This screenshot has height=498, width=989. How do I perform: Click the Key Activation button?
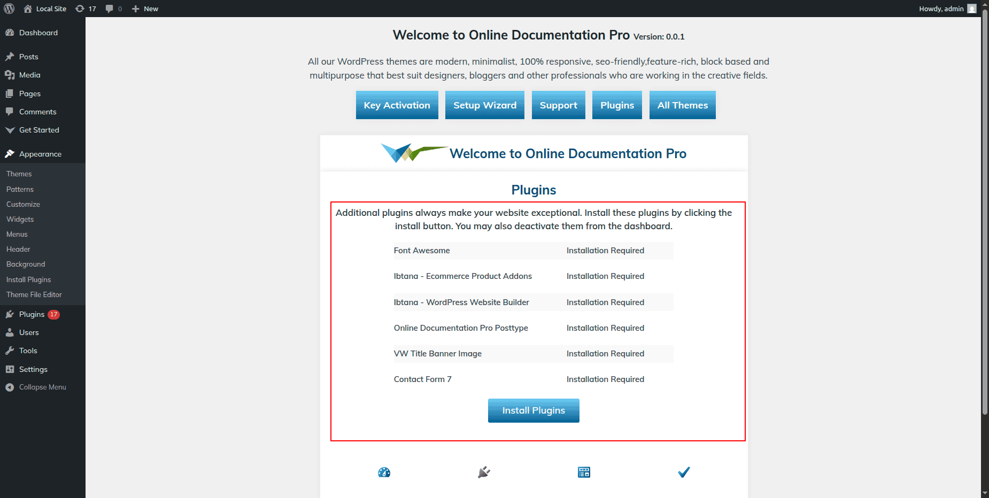click(x=397, y=105)
